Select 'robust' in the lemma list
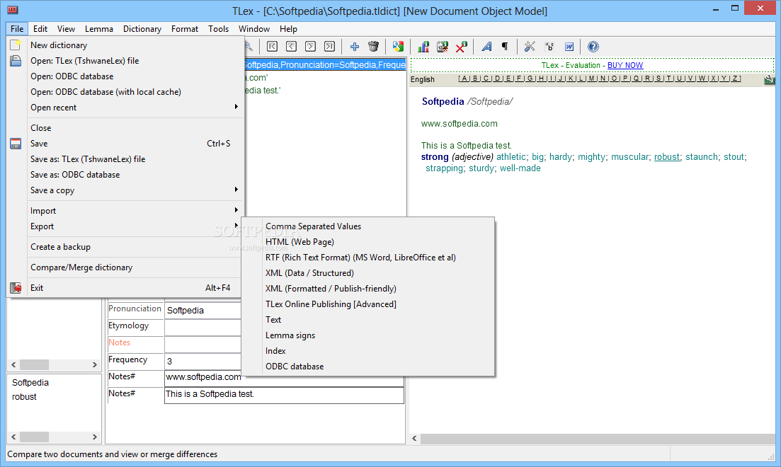The height and width of the screenshot is (467, 781). 24,397
